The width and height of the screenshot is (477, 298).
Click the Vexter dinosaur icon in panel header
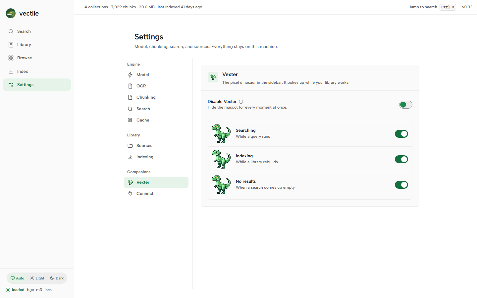213,77
